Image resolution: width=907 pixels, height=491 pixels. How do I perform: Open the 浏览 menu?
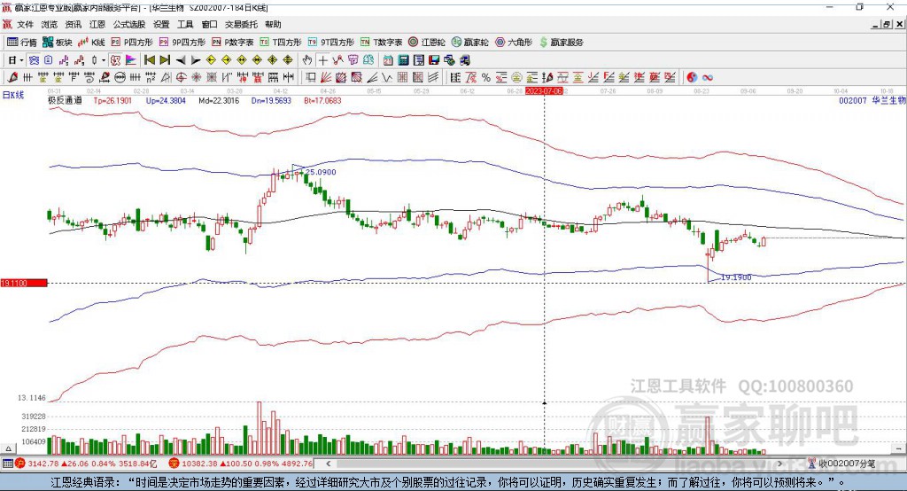(50, 24)
